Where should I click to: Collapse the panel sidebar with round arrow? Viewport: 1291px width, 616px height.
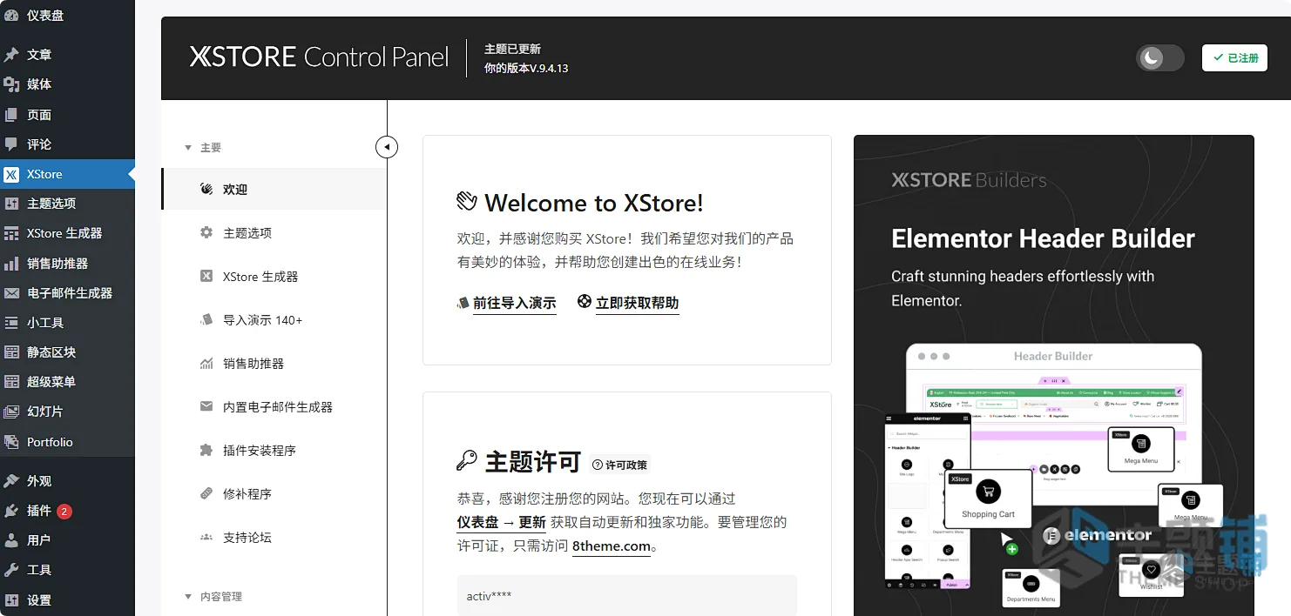coord(387,147)
